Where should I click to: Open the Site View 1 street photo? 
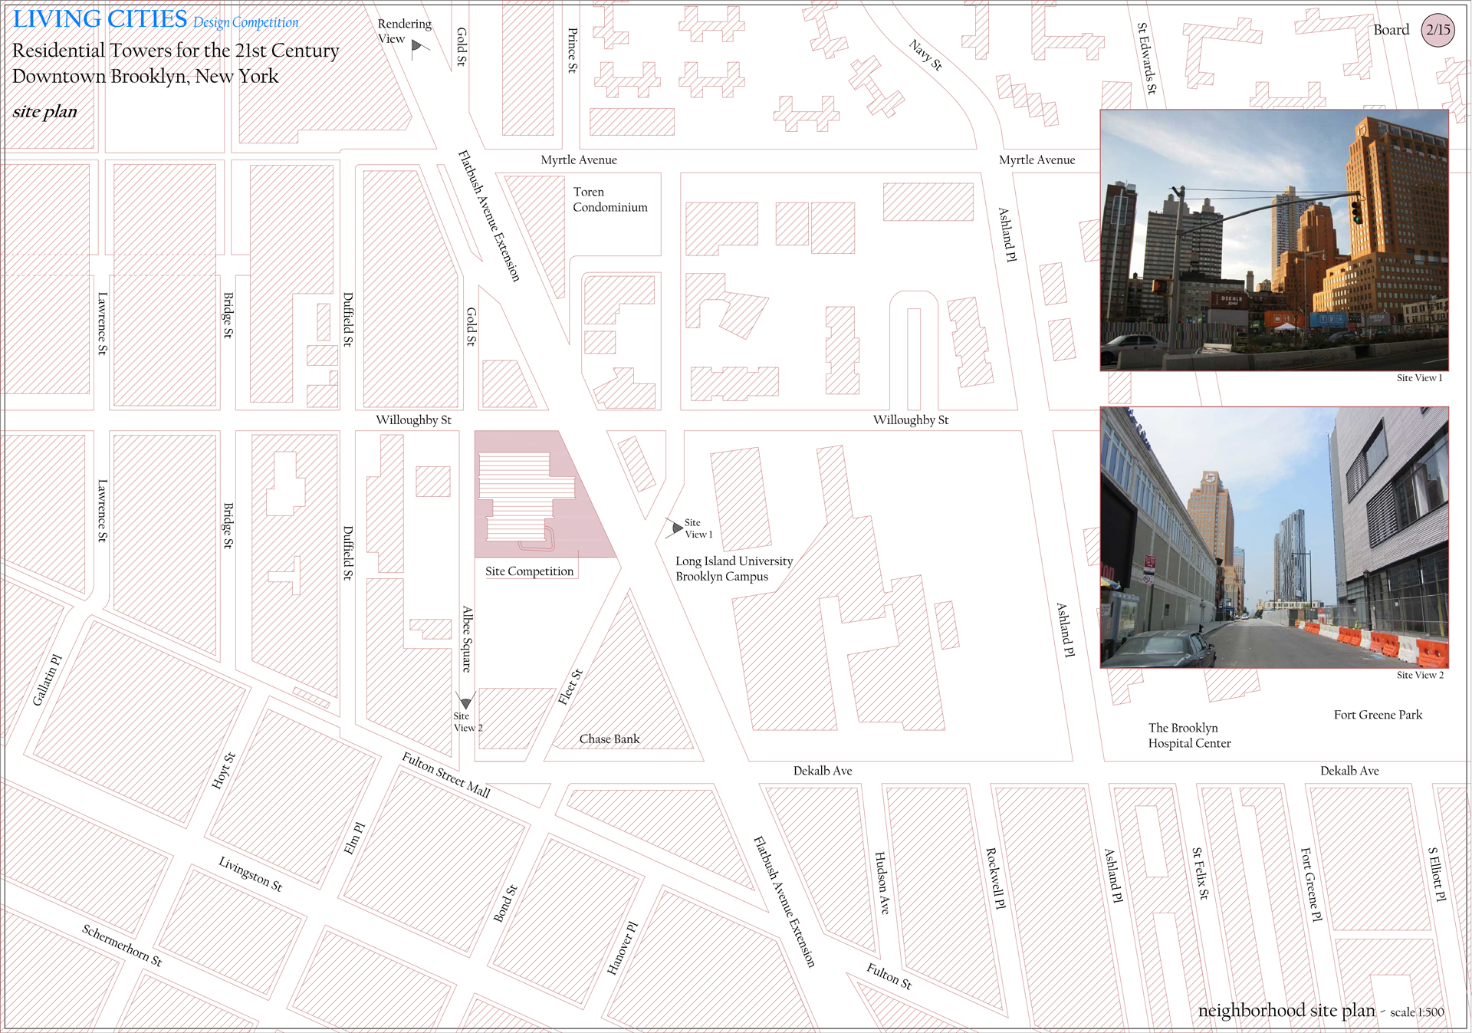[x=1274, y=240]
